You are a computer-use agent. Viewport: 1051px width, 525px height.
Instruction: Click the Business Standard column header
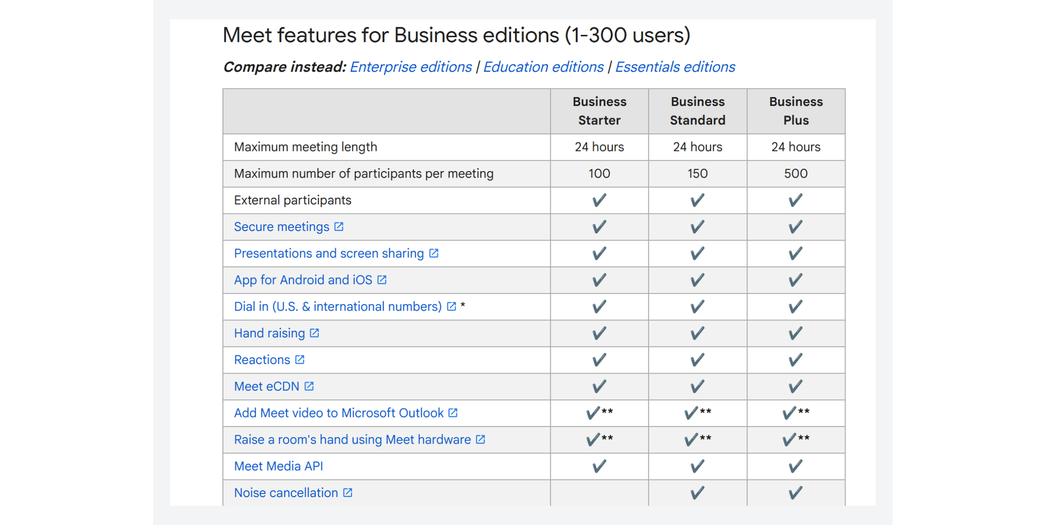(x=697, y=111)
